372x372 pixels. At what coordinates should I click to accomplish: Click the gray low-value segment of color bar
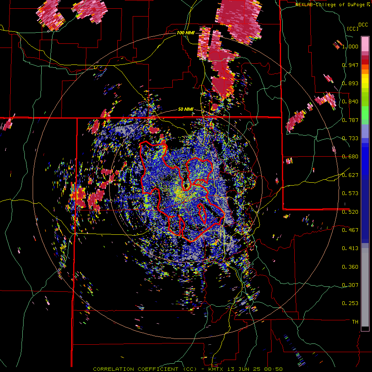365,287
